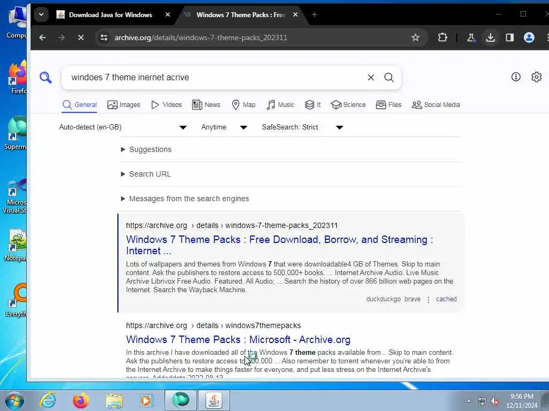Click the windows7themepacks result URL
549x411 pixels.
coord(213,325)
